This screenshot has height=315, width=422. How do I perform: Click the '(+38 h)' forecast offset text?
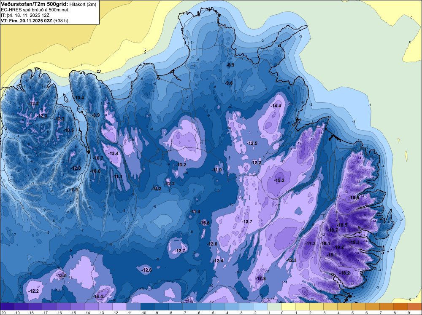coord(61,21)
